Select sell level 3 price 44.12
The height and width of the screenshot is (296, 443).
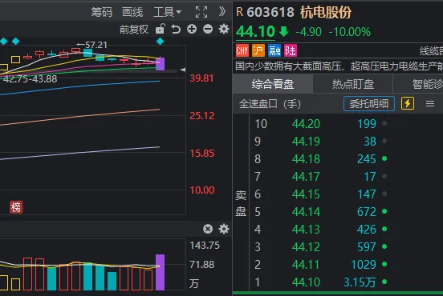pyautogui.click(x=306, y=247)
